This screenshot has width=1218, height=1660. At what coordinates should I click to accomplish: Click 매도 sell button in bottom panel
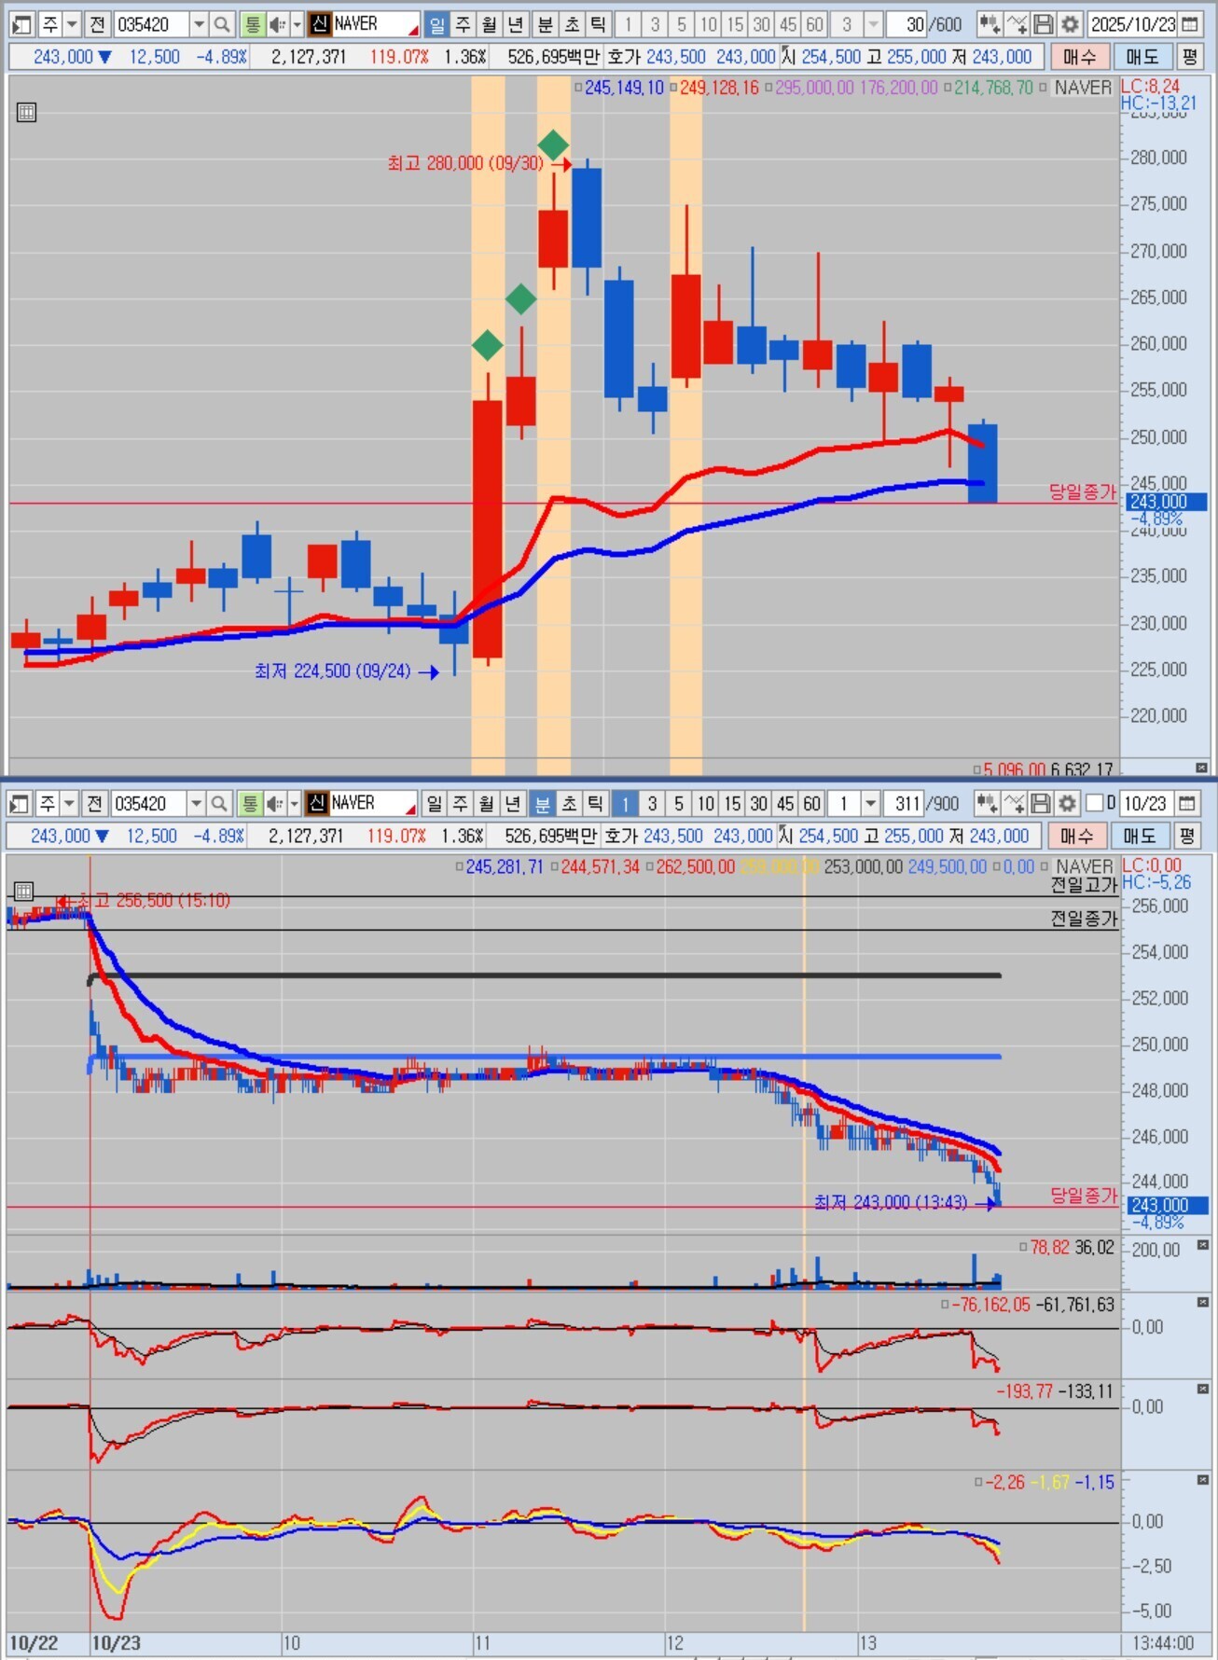click(1139, 836)
